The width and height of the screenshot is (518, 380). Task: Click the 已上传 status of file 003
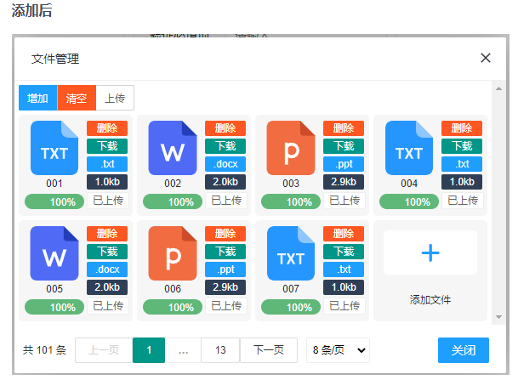pos(344,201)
